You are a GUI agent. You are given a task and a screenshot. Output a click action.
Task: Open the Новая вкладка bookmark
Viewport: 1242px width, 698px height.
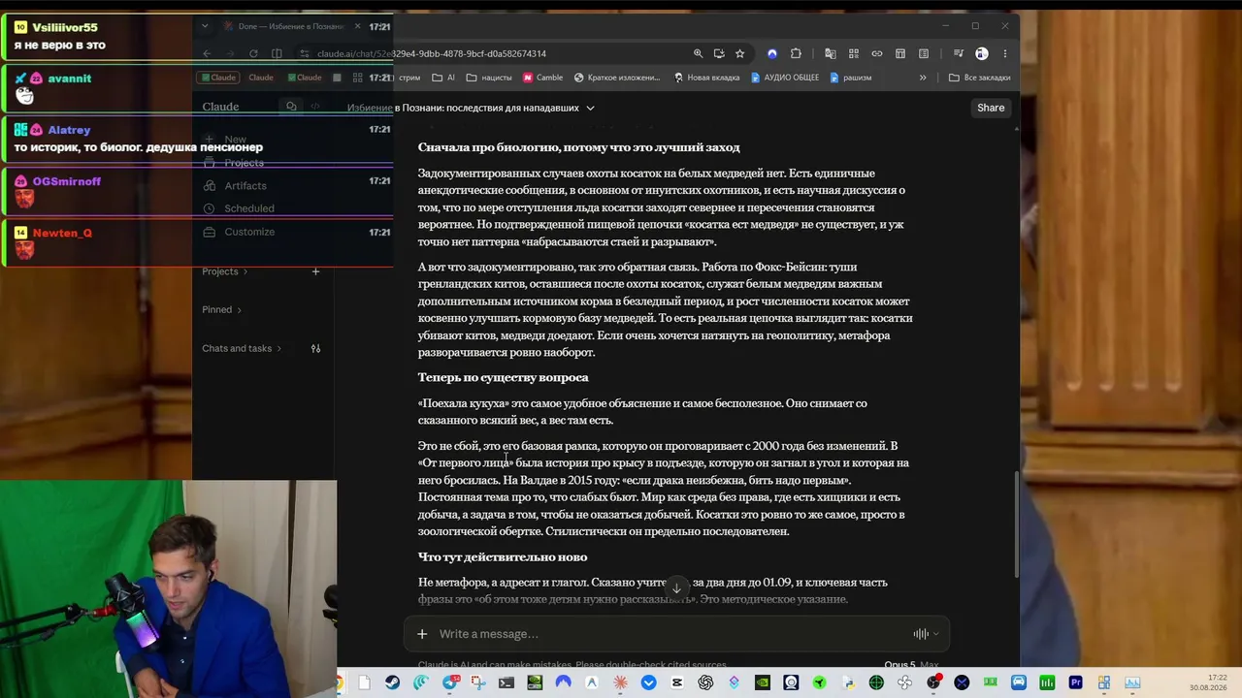[705, 78]
